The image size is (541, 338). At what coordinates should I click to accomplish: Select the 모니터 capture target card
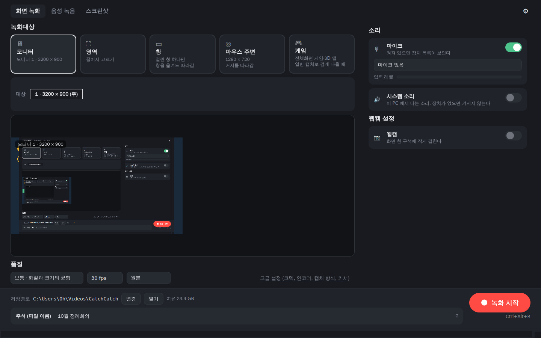coord(43,54)
